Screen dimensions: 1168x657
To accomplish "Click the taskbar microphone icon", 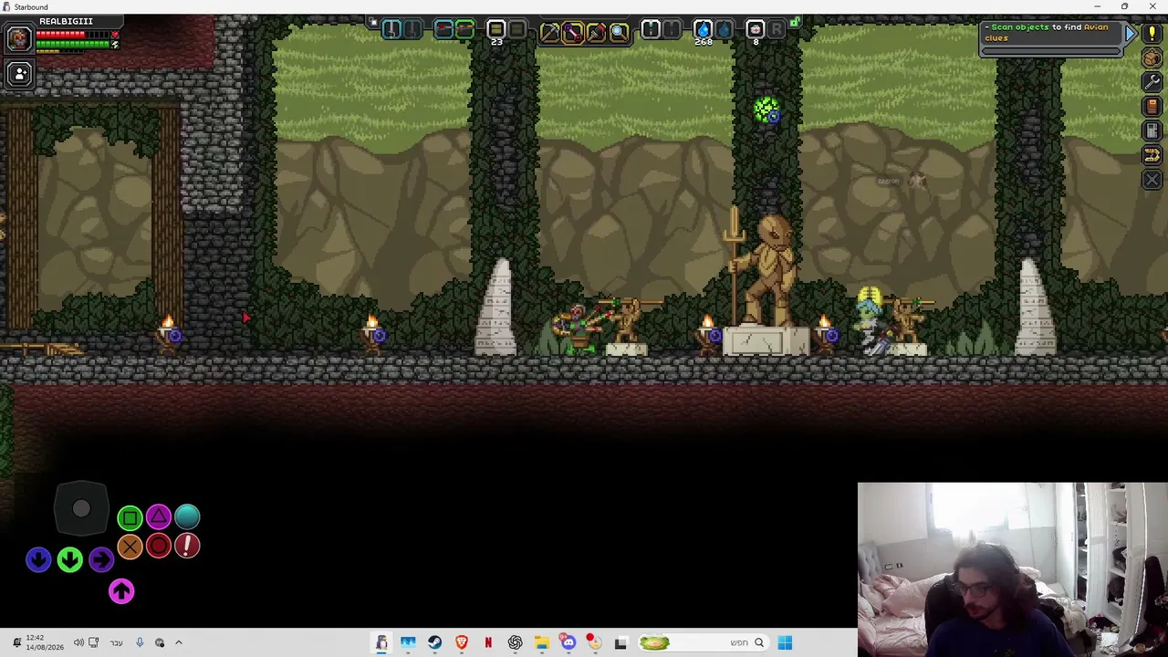I will [140, 643].
